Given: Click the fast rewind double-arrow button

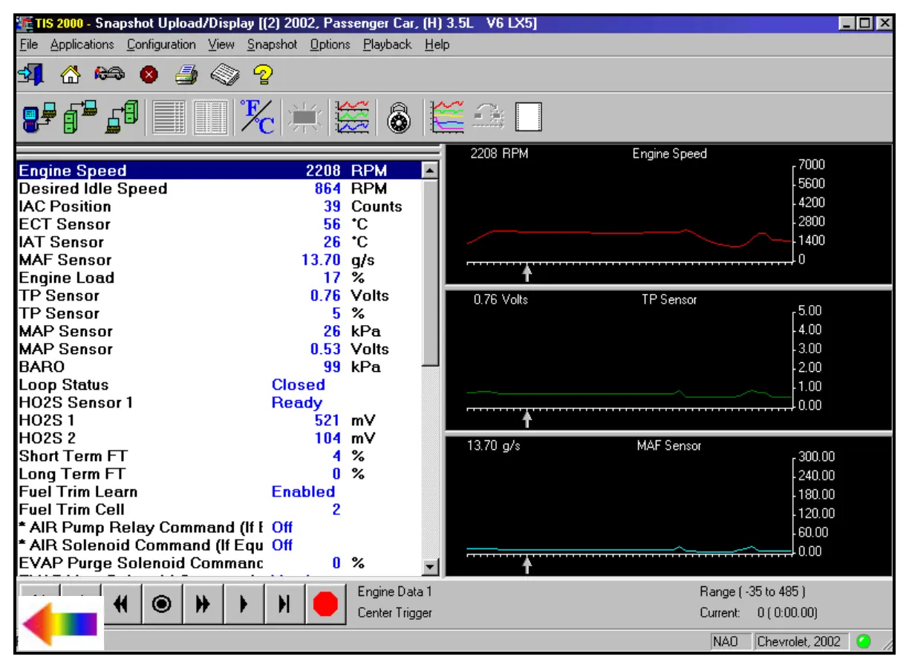Looking at the screenshot, I should (x=120, y=605).
